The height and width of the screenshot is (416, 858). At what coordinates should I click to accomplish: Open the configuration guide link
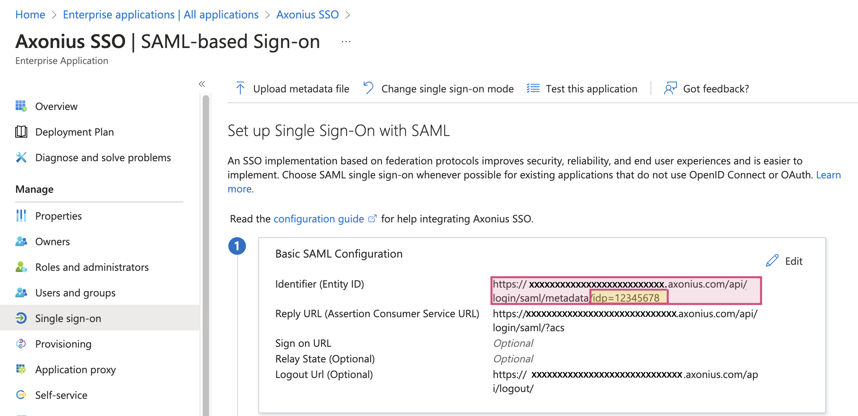tap(318, 219)
